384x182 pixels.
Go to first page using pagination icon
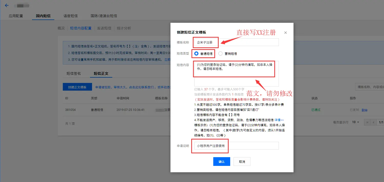pyautogui.click(x=367, y=122)
